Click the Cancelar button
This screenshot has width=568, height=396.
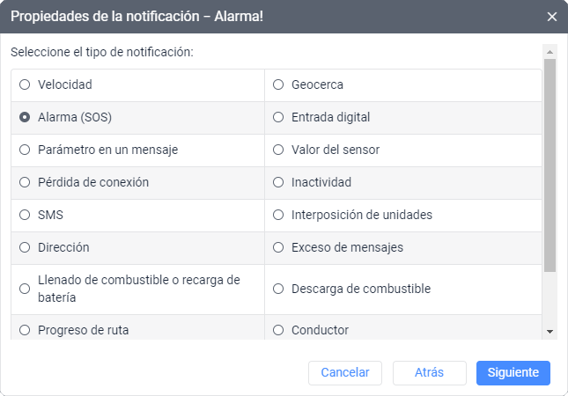pyautogui.click(x=345, y=372)
